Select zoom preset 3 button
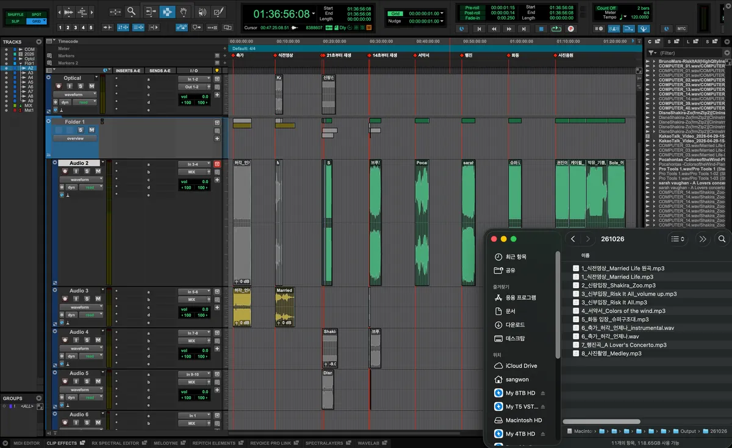Viewport: 732px width, 448px height. pyautogui.click(x=76, y=27)
